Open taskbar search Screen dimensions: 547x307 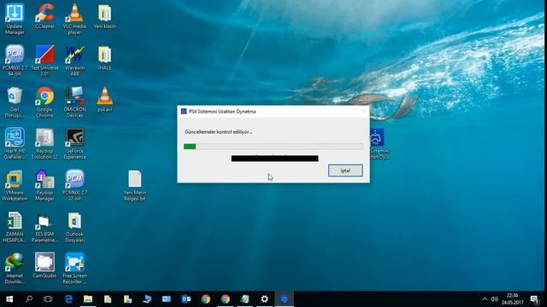coord(29,299)
